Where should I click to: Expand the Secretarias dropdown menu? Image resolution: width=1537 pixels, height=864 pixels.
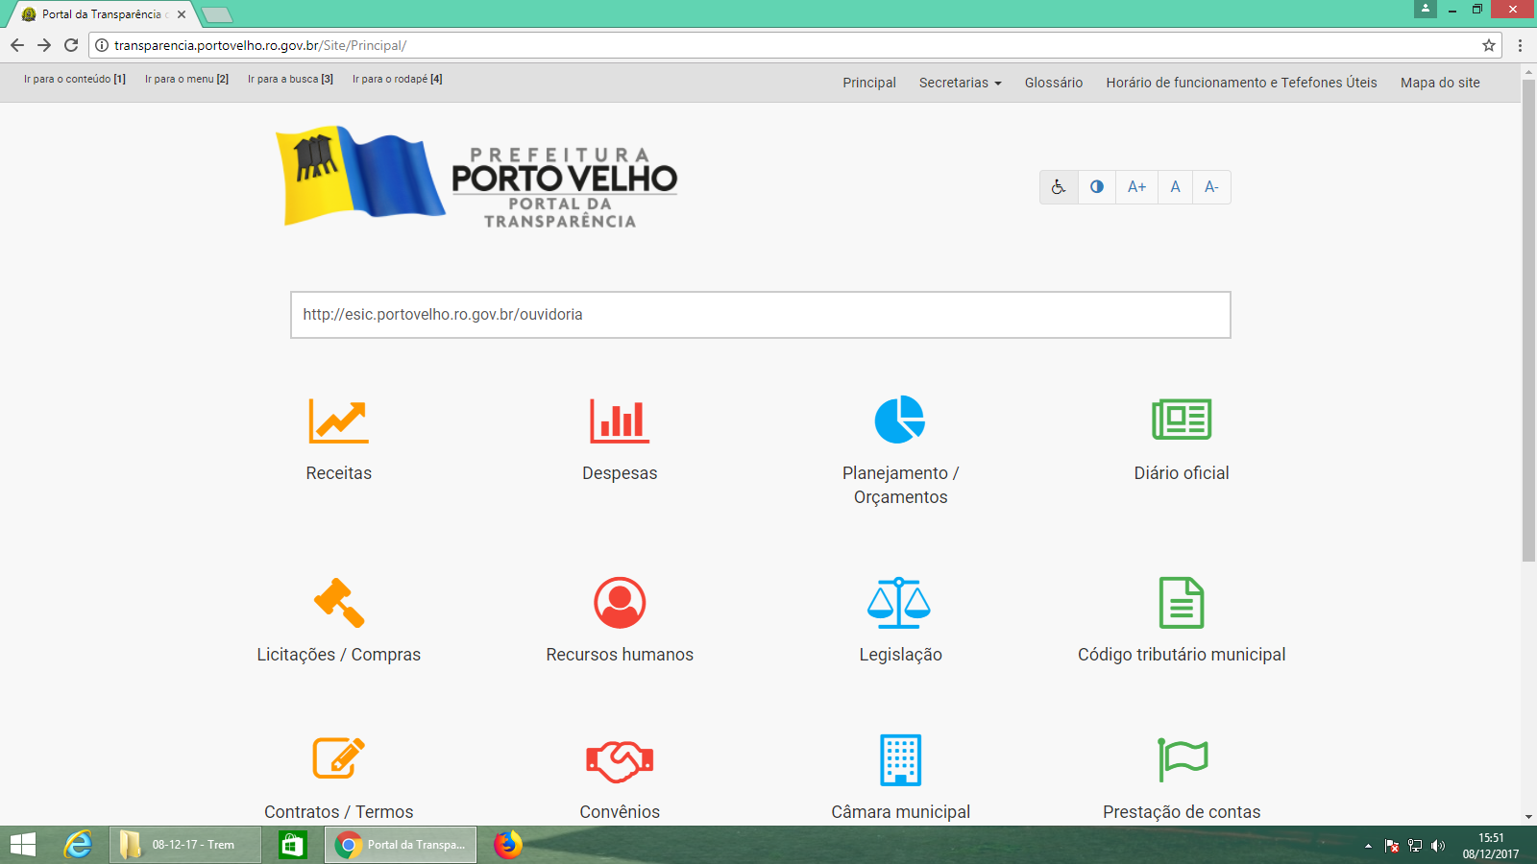tap(960, 83)
